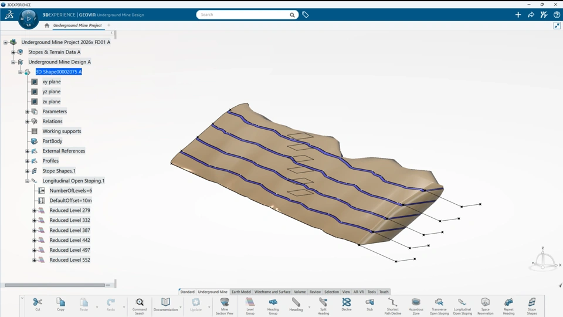Select the Heading Group tool
The width and height of the screenshot is (563, 317).
click(x=273, y=306)
